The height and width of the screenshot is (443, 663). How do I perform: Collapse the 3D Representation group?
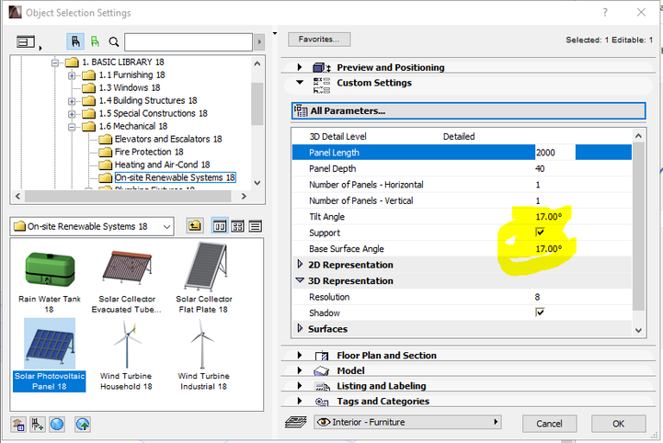(x=300, y=280)
